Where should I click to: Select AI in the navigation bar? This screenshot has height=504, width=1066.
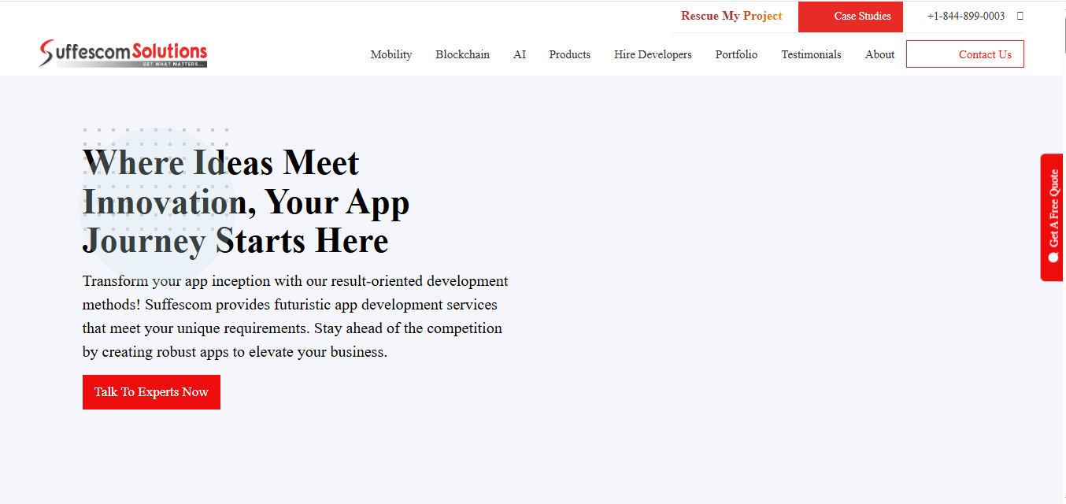click(519, 54)
